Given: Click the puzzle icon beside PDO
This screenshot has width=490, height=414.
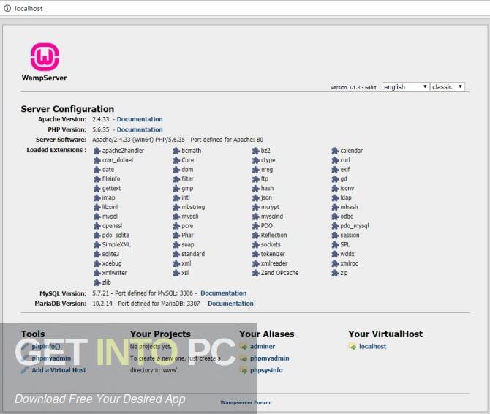Looking at the screenshot, I should click(x=256, y=226).
